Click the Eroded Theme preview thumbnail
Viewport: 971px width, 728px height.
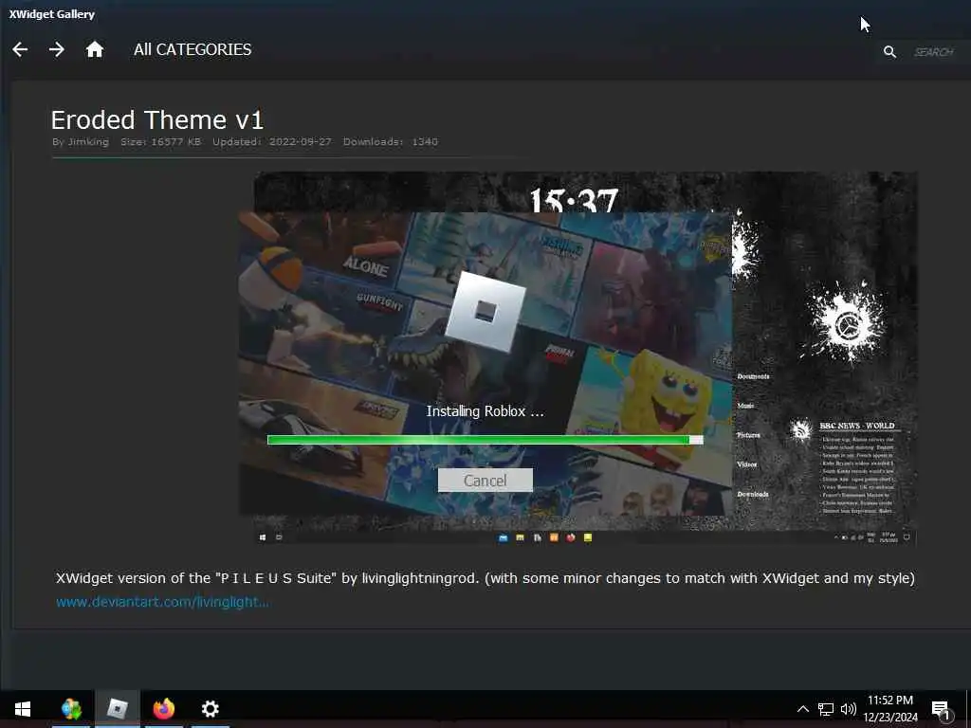[585, 358]
